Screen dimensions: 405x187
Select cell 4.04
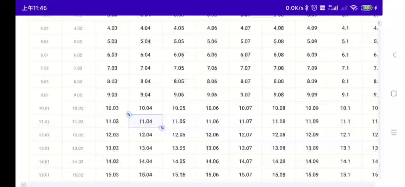pos(146,28)
